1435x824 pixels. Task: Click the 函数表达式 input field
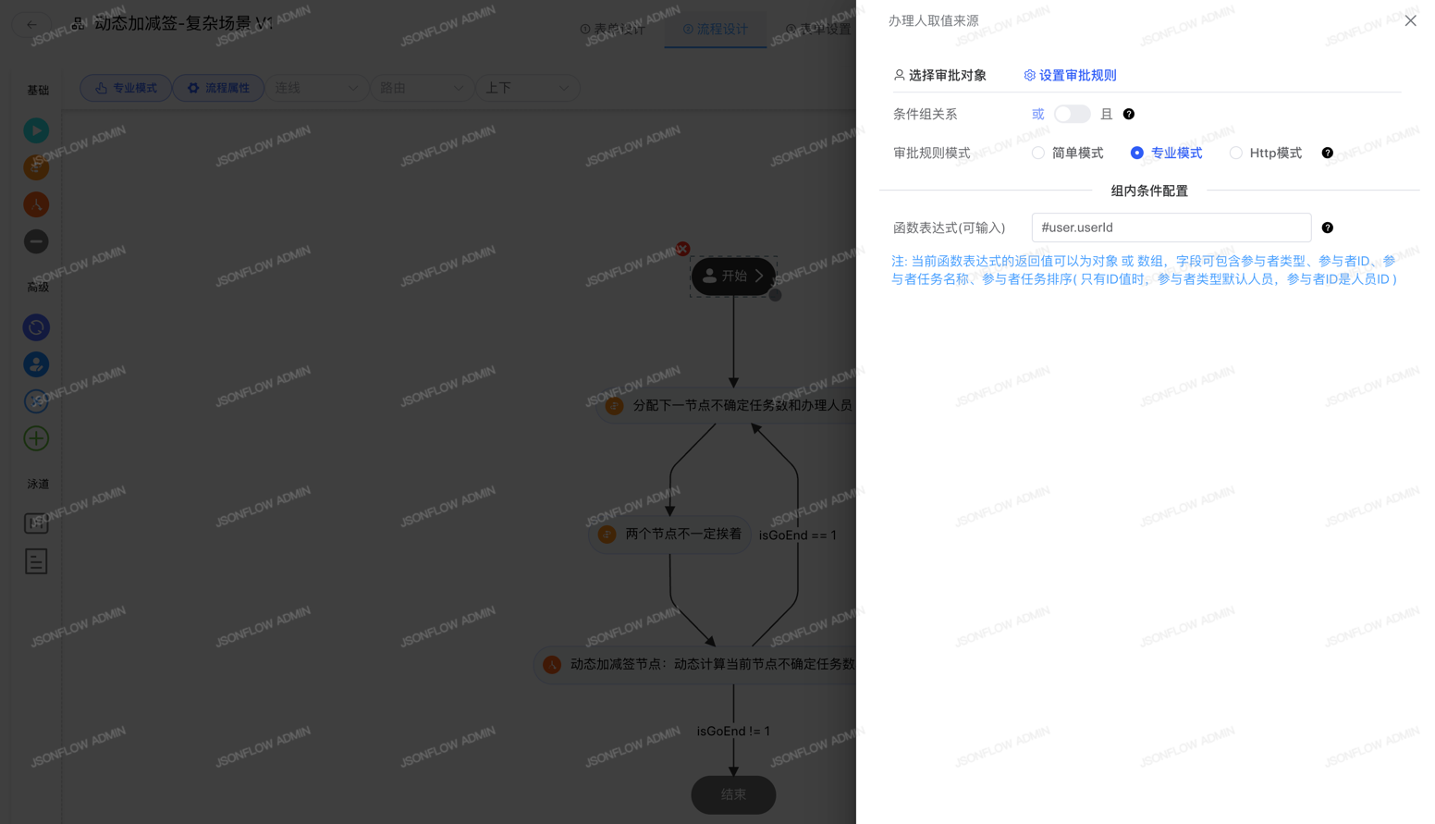(1171, 228)
